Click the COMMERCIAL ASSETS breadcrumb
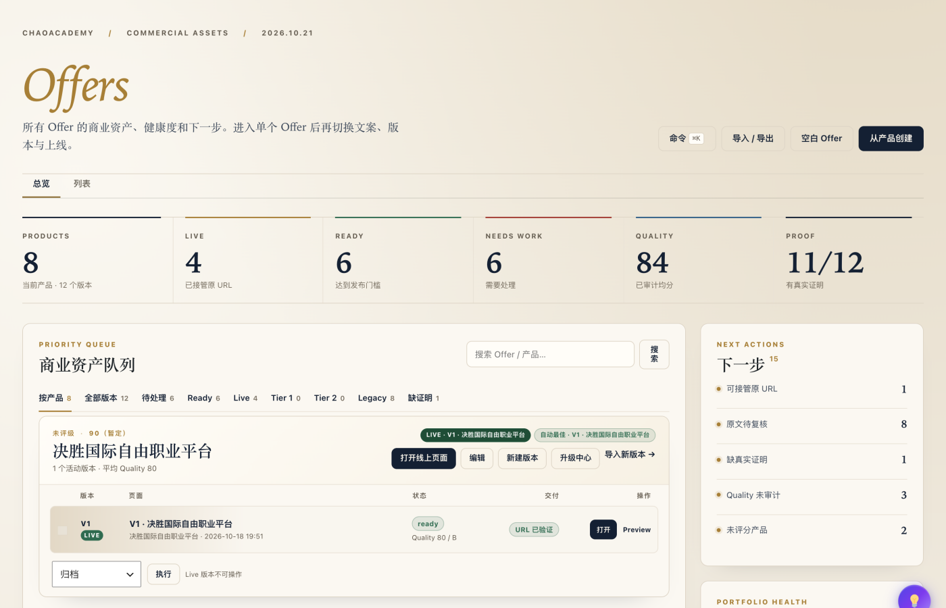 (x=178, y=33)
